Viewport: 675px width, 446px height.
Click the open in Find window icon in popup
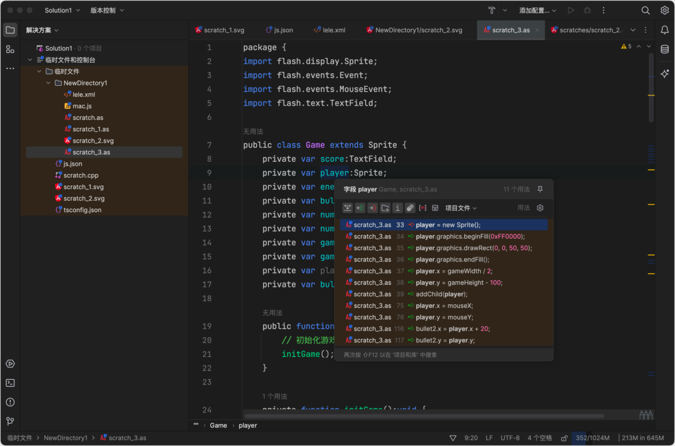[x=435, y=208]
